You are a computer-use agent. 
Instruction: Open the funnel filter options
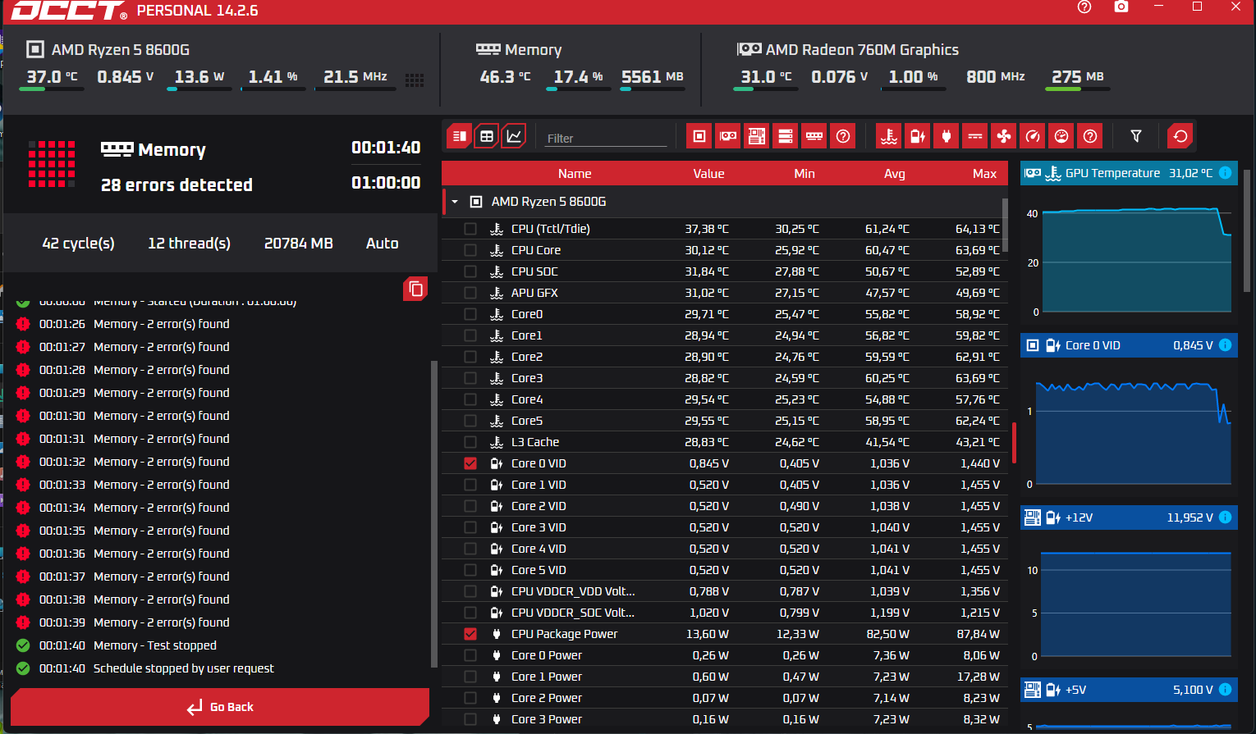[x=1136, y=136]
